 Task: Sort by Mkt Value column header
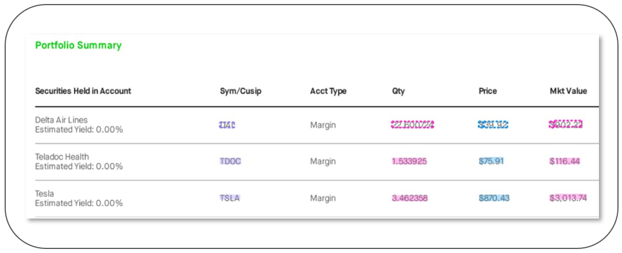coord(568,91)
